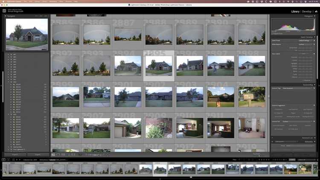The width and height of the screenshot is (320, 180).
Task: Collapse the Navigator panel
Action: [x=6, y=16]
